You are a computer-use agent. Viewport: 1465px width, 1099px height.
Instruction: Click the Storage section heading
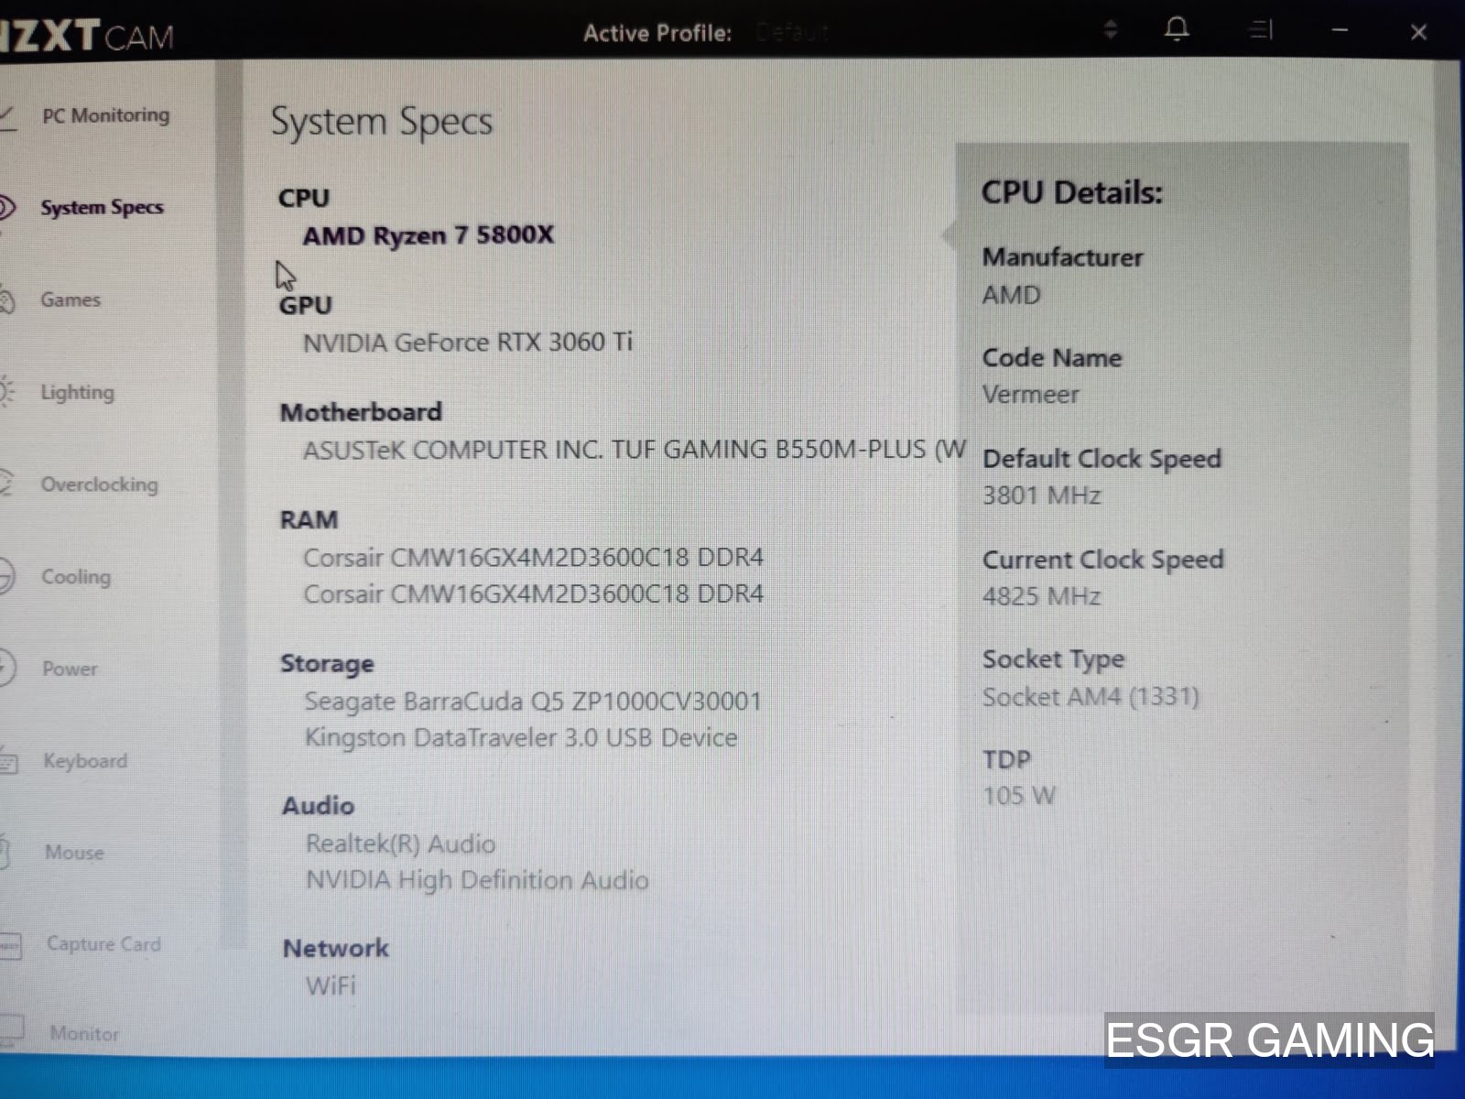point(327,664)
